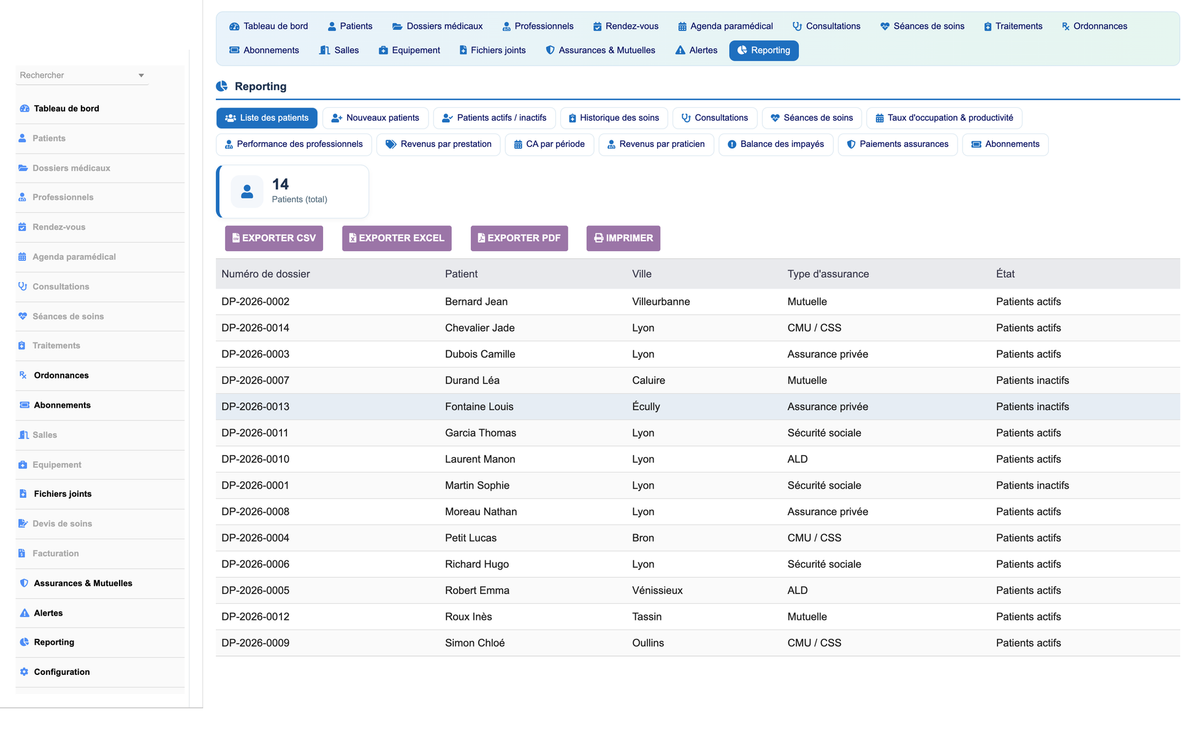This screenshot has width=1193, height=738.
Task: Select the Balance des impayés tab
Action: (x=776, y=145)
